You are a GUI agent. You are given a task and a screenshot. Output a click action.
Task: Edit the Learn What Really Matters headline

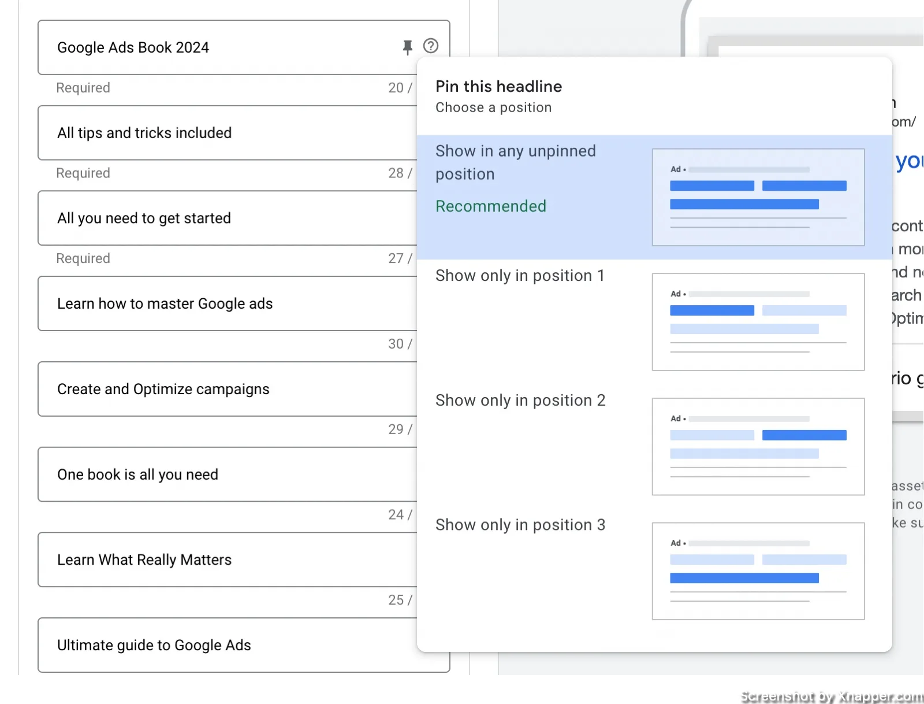point(228,560)
